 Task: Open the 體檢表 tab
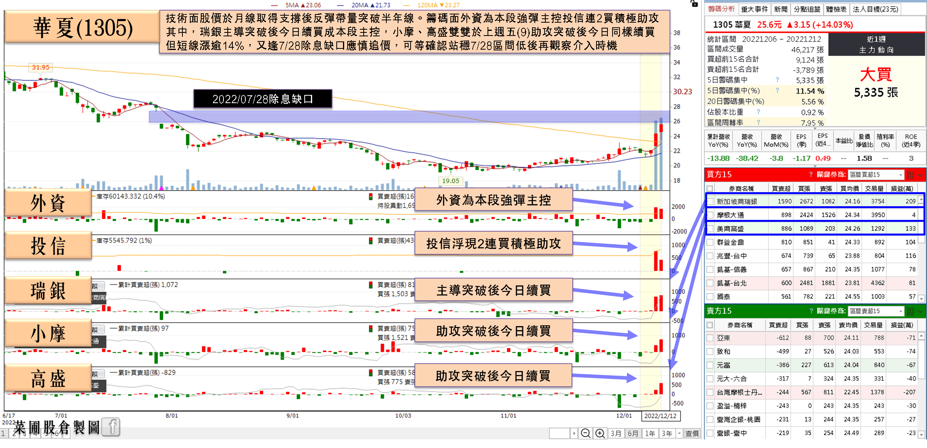pos(836,9)
